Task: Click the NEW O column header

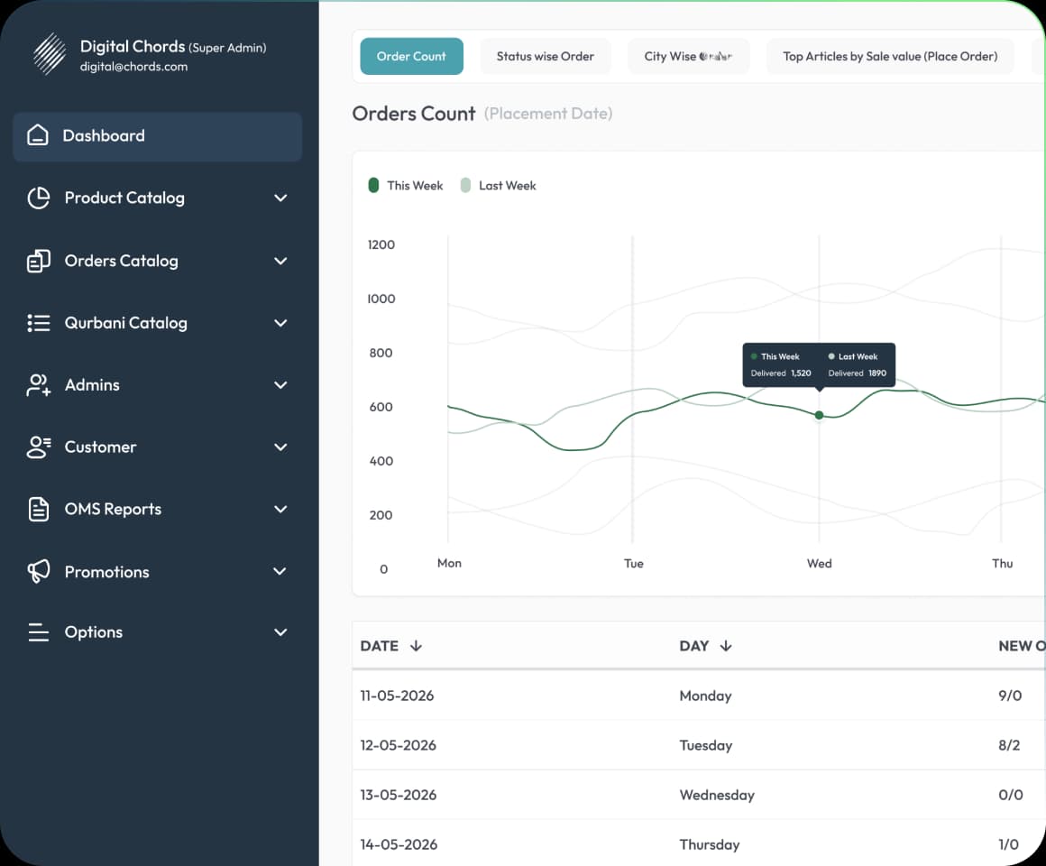Action: coord(1022,646)
